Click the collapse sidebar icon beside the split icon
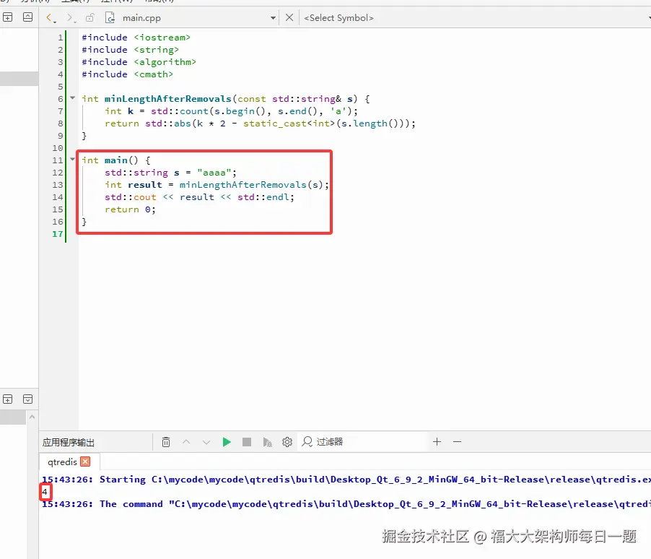 (28, 17)
